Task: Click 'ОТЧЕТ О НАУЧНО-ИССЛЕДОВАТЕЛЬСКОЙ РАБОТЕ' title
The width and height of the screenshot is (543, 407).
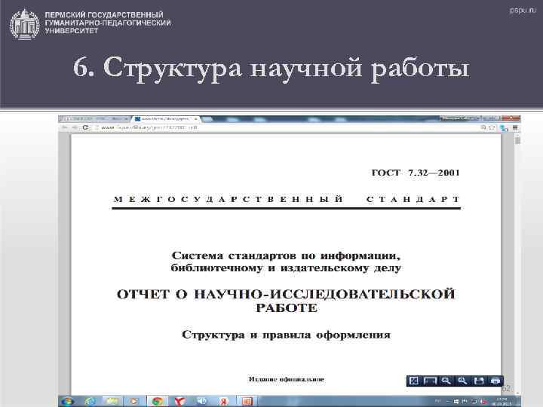Action: tap(286, 301)
